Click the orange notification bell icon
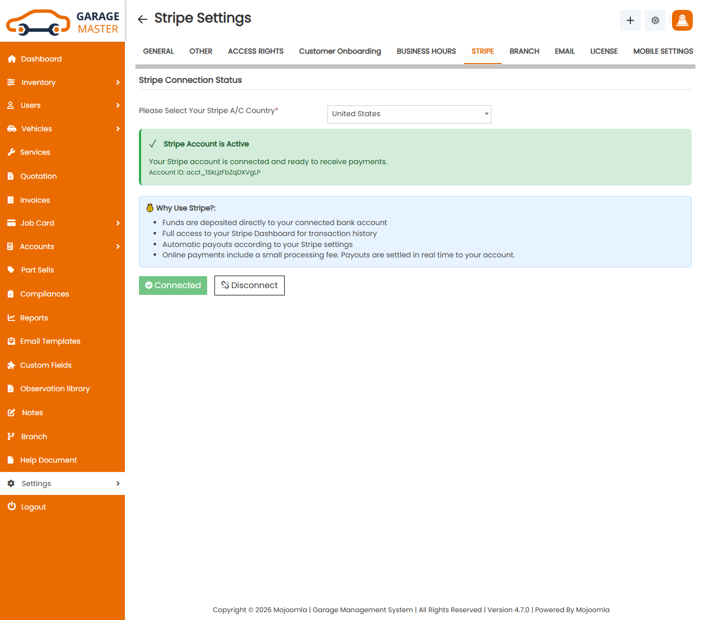 pyautogui.click(x=682, y=20)
